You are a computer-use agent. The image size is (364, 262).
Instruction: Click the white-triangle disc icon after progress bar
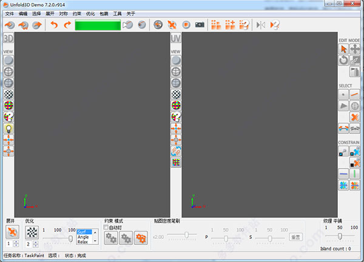(128, 25)
